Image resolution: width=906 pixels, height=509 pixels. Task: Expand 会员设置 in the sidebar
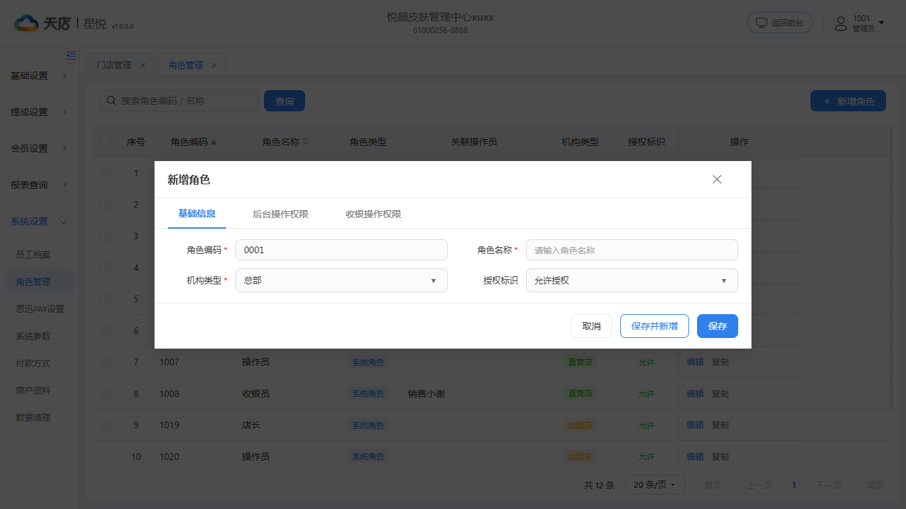39,148
